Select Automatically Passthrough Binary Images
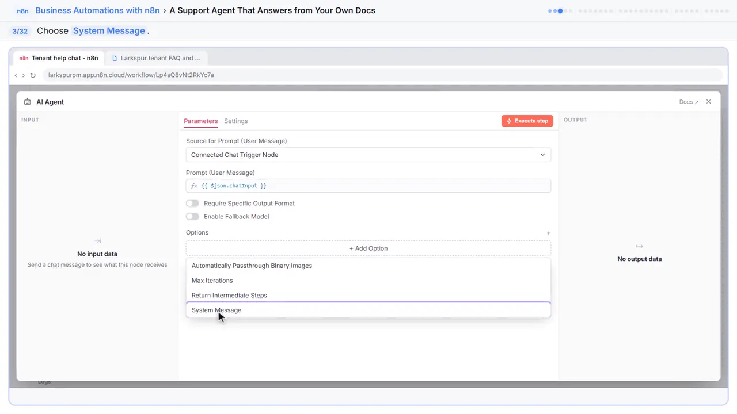 [x=368, y=266]
